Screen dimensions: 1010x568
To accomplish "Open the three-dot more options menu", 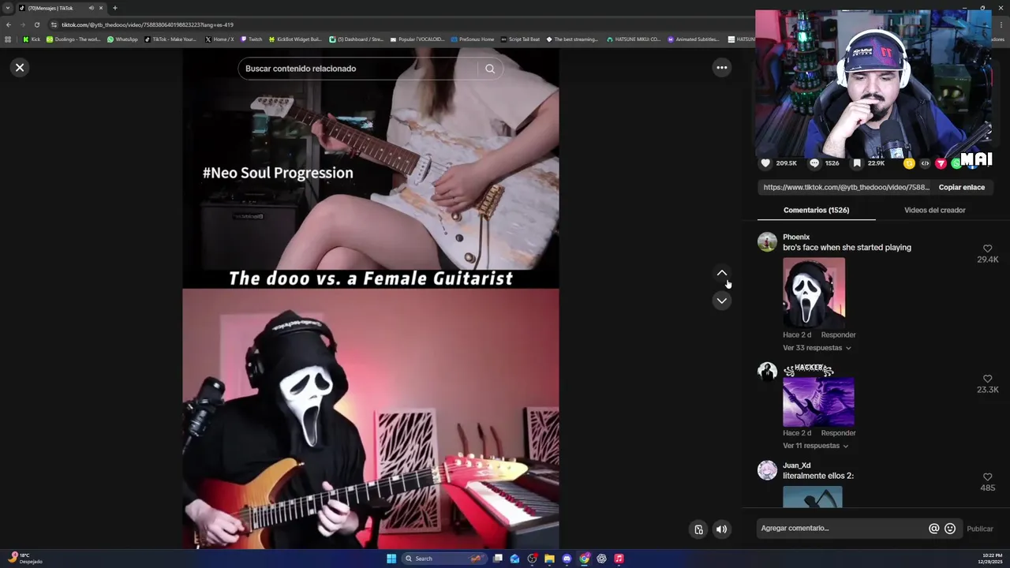I will point(721,68).
